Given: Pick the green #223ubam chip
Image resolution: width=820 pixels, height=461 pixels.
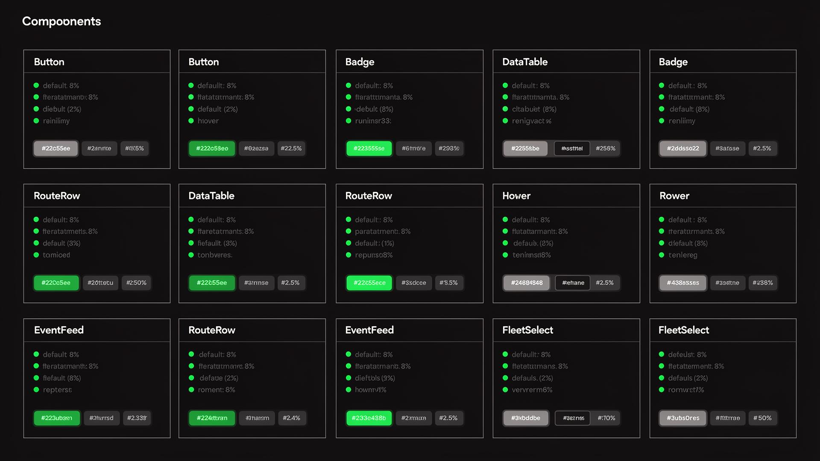Looking at the screenshot, I should pos(57,418).
